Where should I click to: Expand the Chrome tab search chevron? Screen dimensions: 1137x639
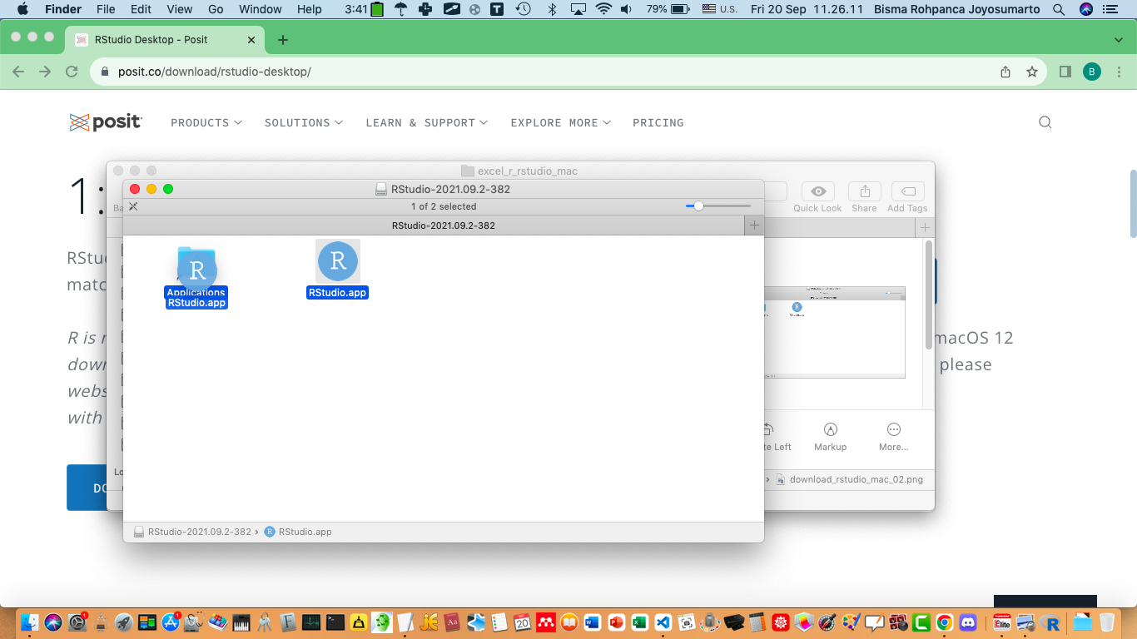coord(1118,40)
